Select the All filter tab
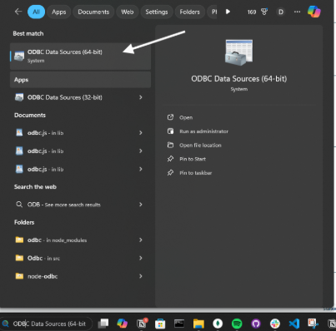This screenshot has width=336, height=331. point(36,12)
